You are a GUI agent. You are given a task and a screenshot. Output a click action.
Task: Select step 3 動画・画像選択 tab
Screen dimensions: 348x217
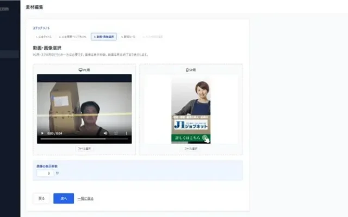104,37
